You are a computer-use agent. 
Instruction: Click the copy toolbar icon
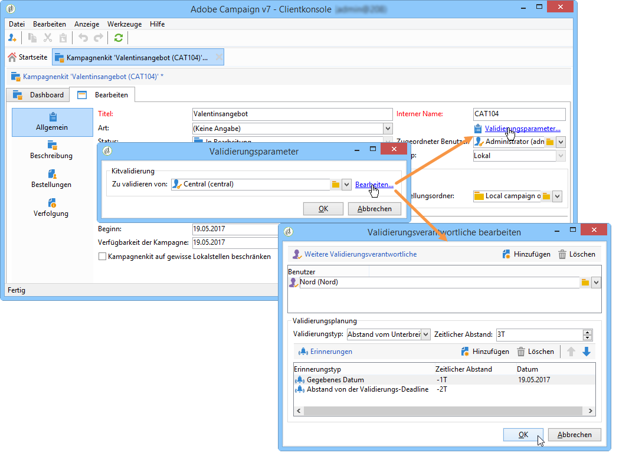[x=32, y=38]
